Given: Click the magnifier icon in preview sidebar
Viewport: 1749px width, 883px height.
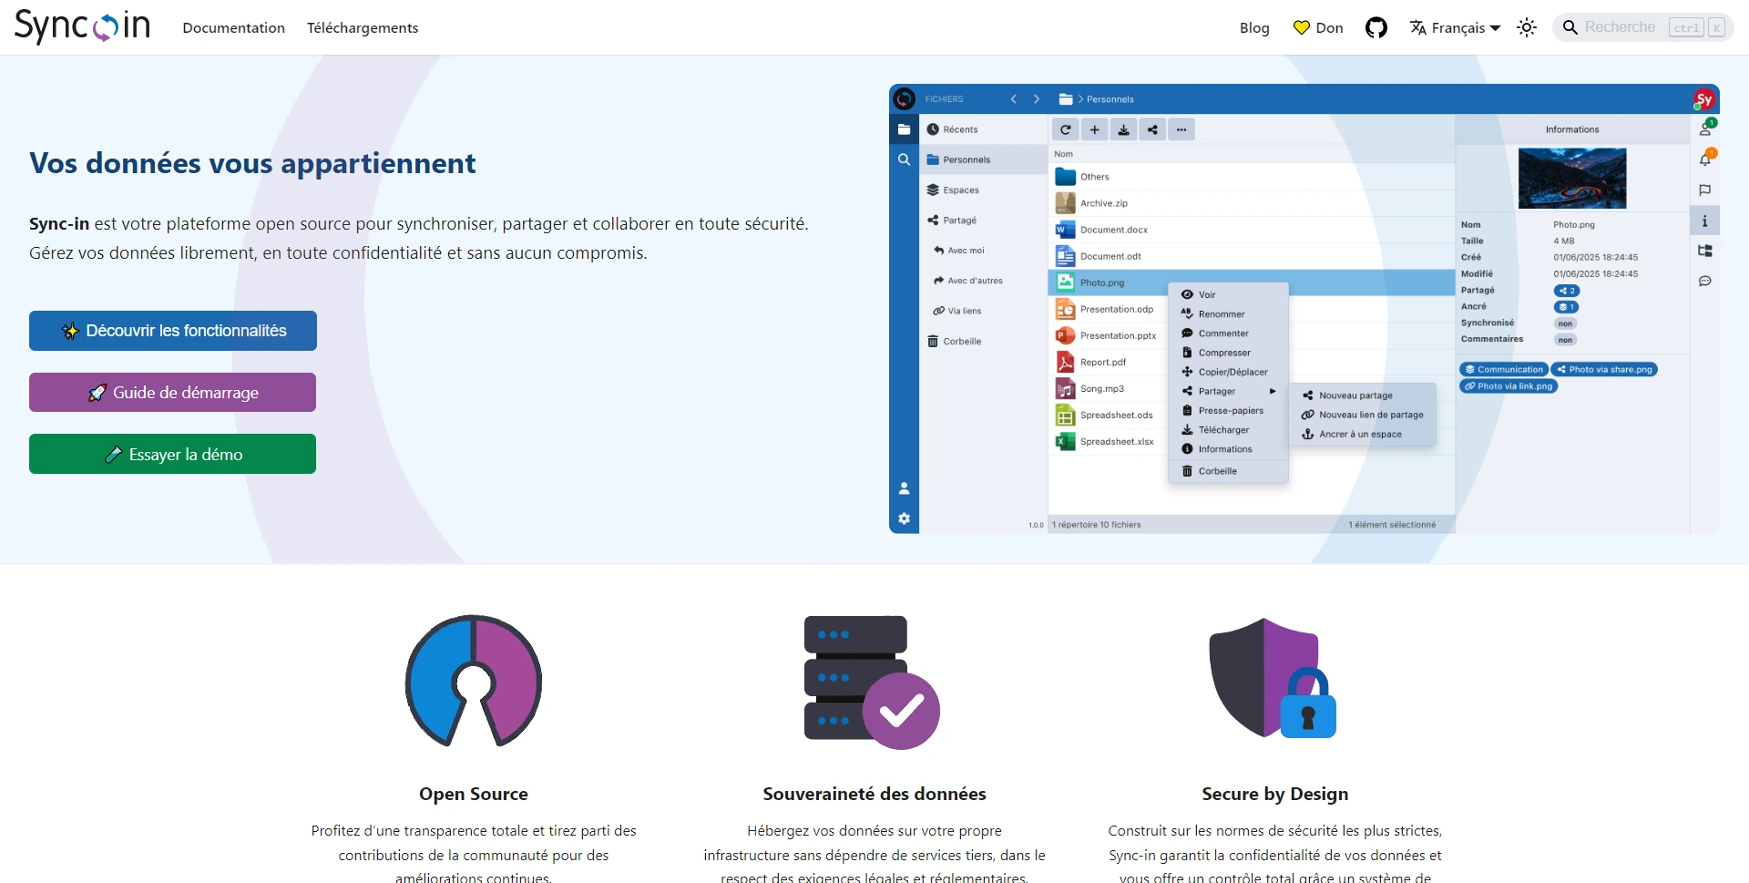Looking at the screenshot, I should pyautogui.click(x=904, y=159).
